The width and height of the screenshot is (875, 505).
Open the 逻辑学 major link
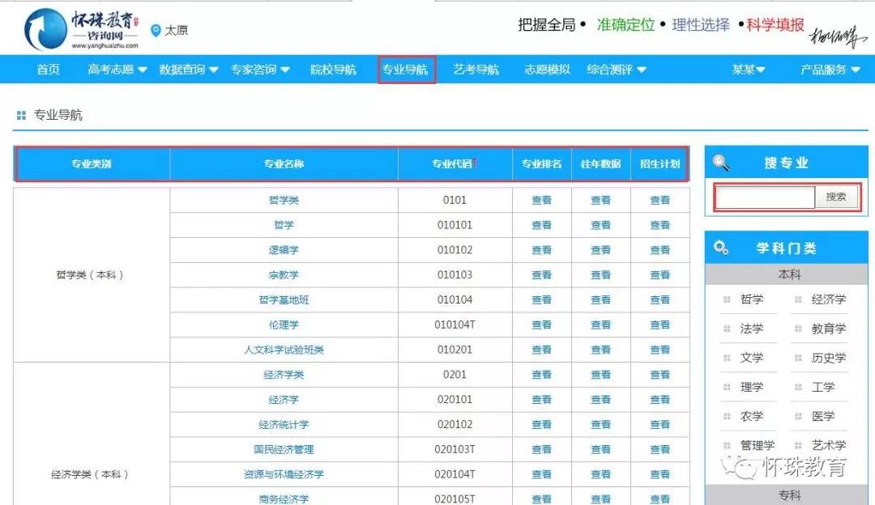284,250
